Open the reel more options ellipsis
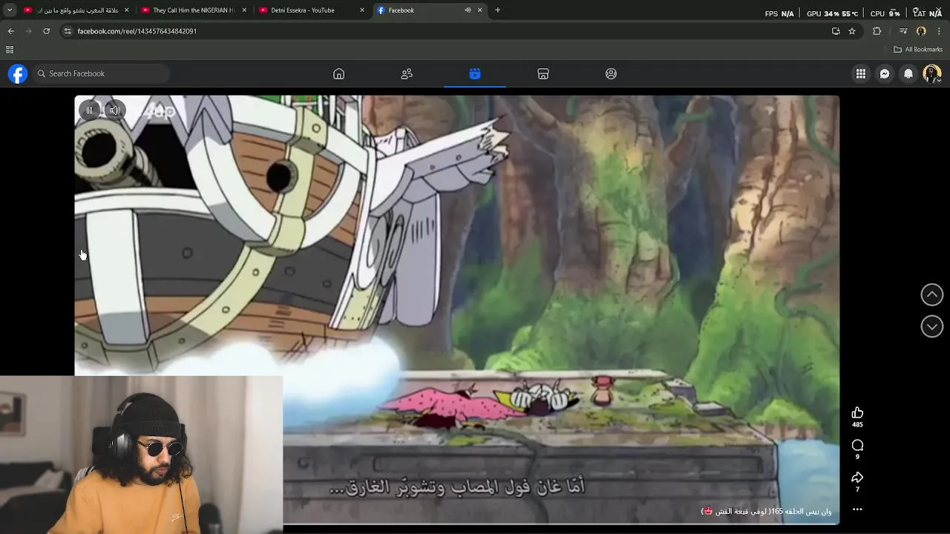Screen dimensions: 950x534 coord(857,510)
